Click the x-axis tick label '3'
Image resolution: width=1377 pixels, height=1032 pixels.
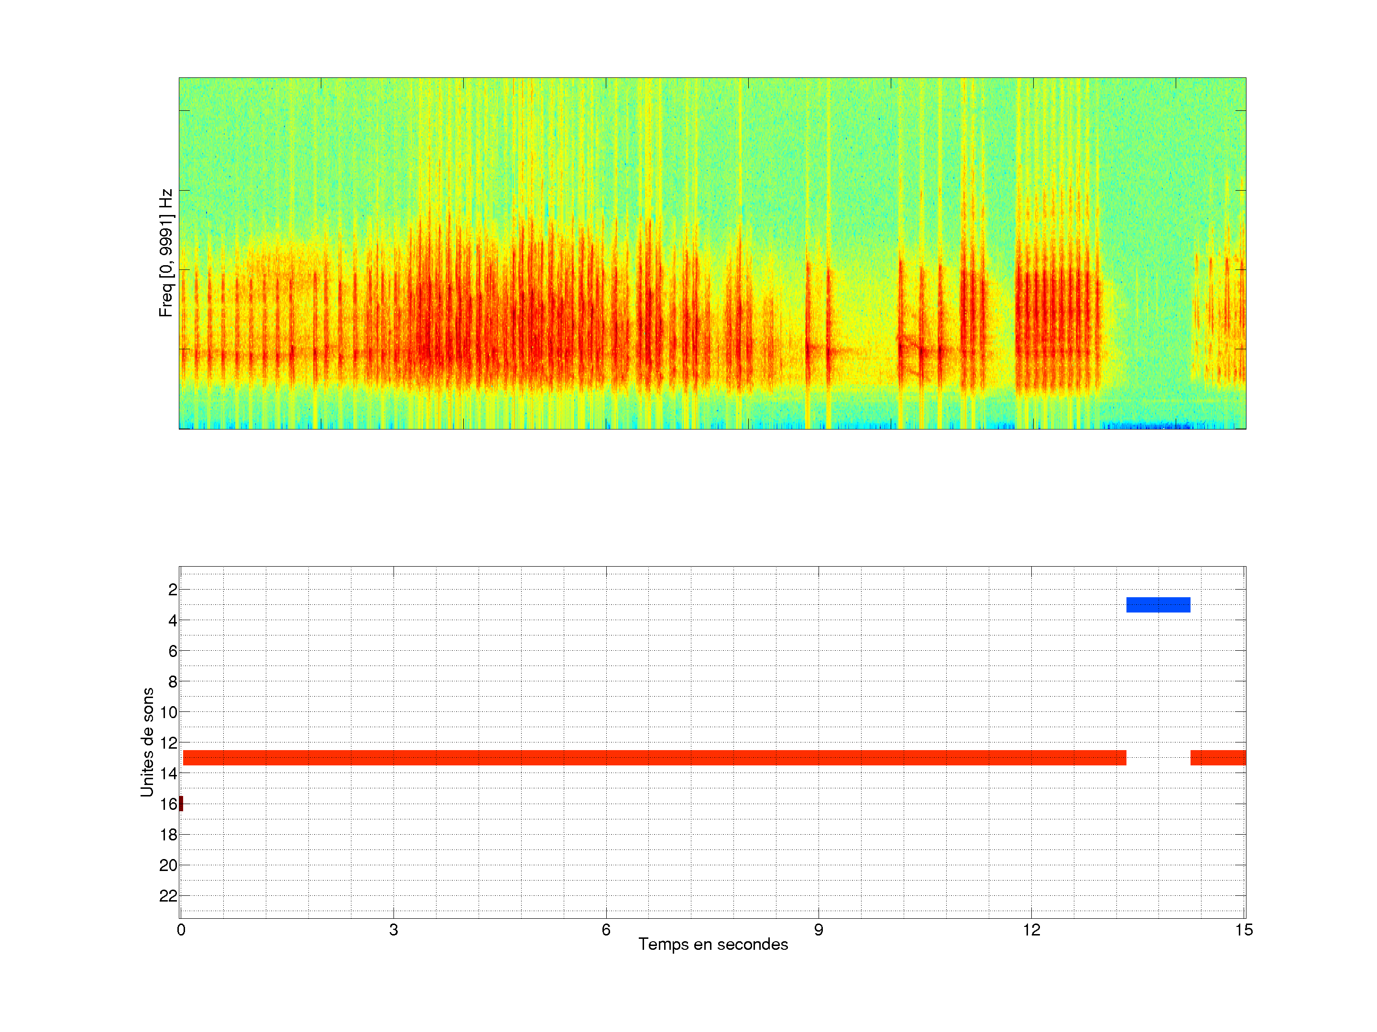tap(393, 930)
